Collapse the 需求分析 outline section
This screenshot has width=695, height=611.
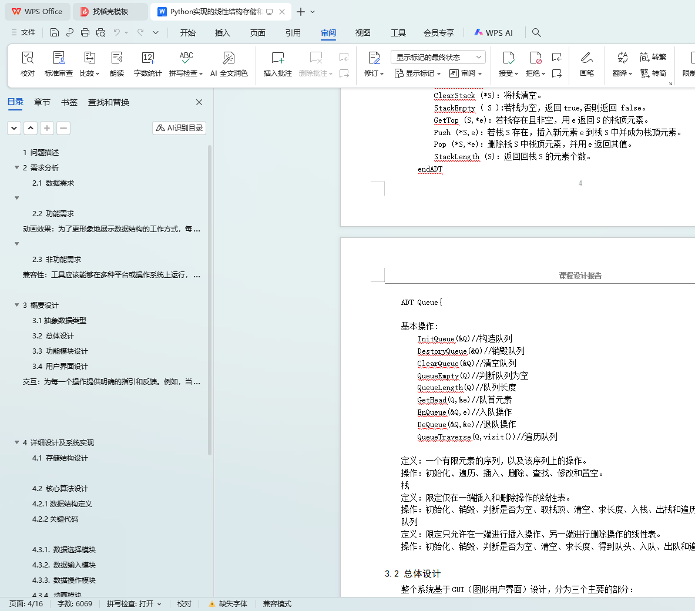tap(17, 167)
